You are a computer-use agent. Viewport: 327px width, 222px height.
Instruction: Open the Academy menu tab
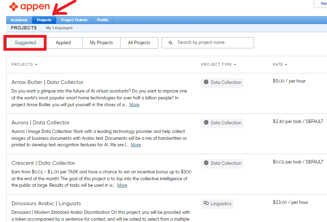(x=19, y=20)
